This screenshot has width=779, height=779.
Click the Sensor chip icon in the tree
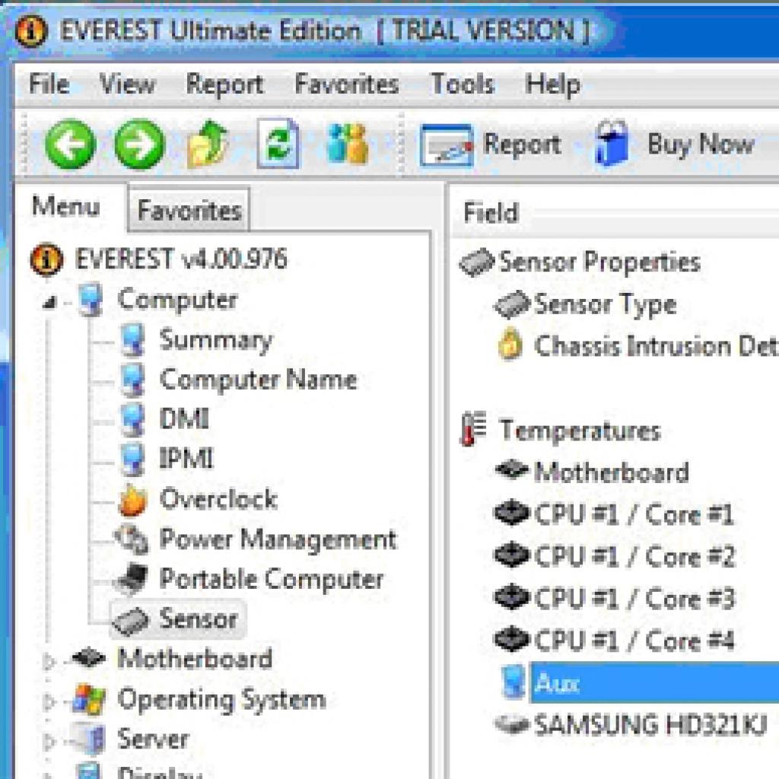pos(131,621)
